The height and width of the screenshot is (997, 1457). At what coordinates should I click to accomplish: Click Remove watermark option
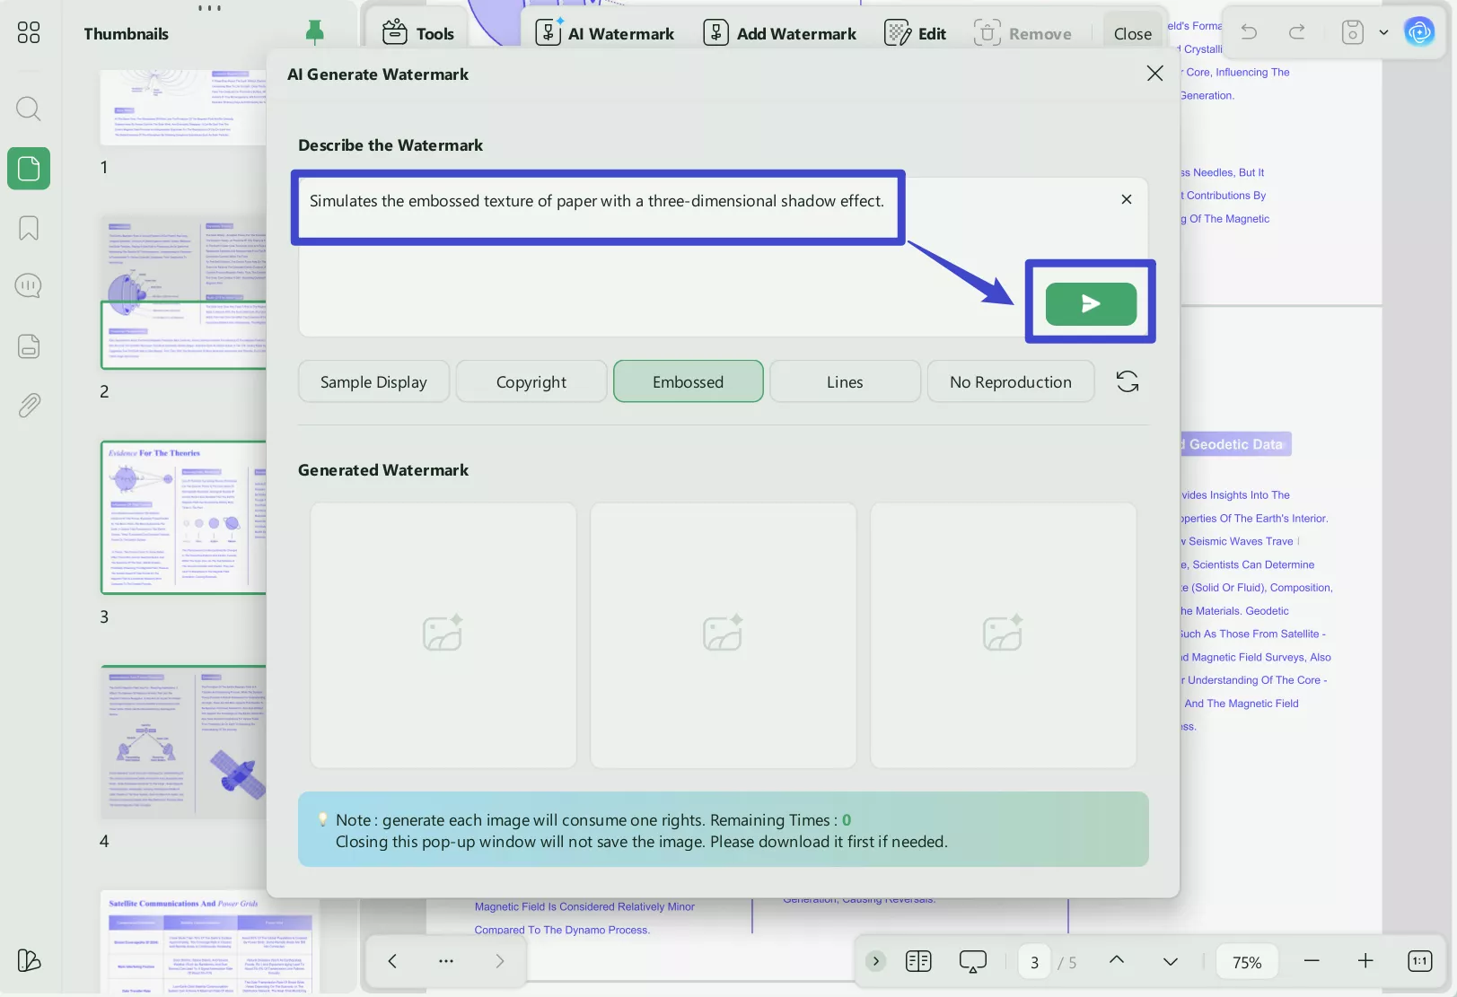1023,33
